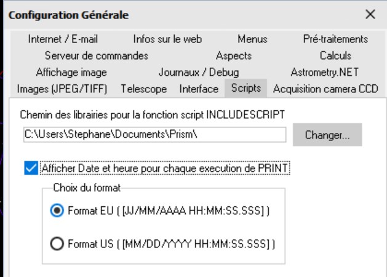
Task: Select the Menus tab
Action: pyautogui.click(x=252, y=39)
